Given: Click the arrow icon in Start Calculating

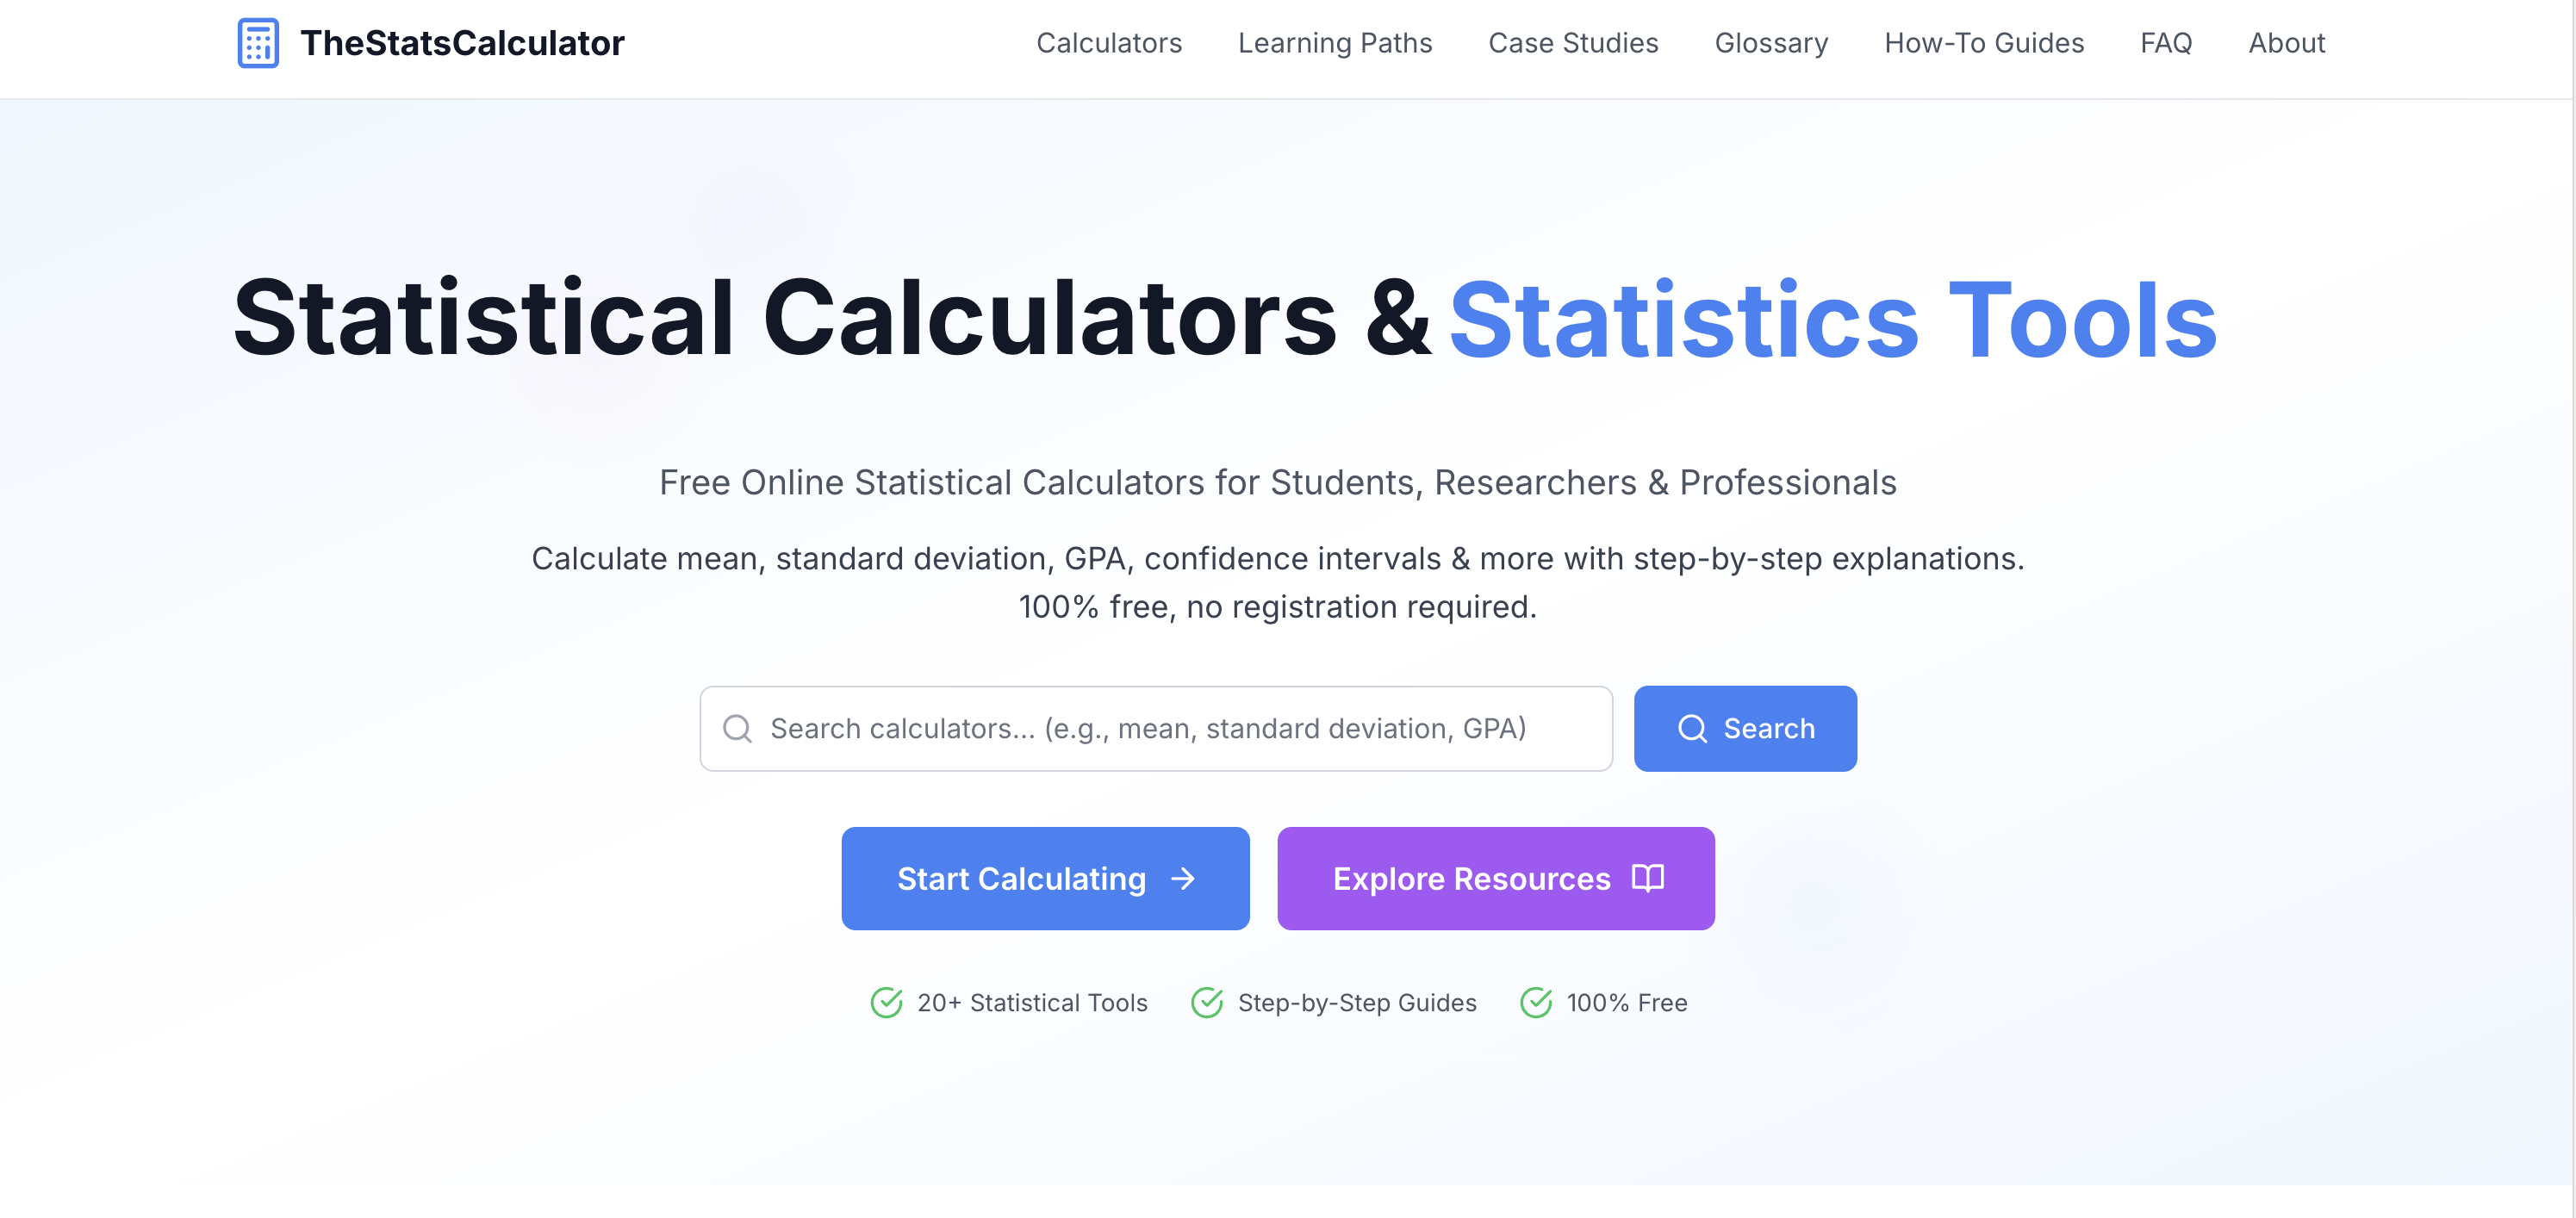Looking at the screenshot, I should point(1184,878).
